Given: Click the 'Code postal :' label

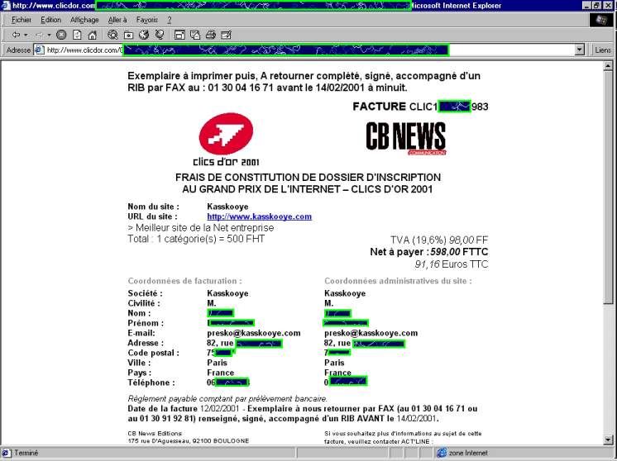Looking at the screenshot, I should pyautogui.click(x=154, y=353).
